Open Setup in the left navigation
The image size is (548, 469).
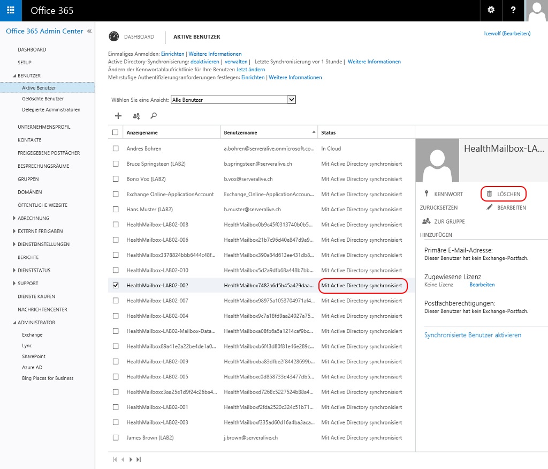25,63
